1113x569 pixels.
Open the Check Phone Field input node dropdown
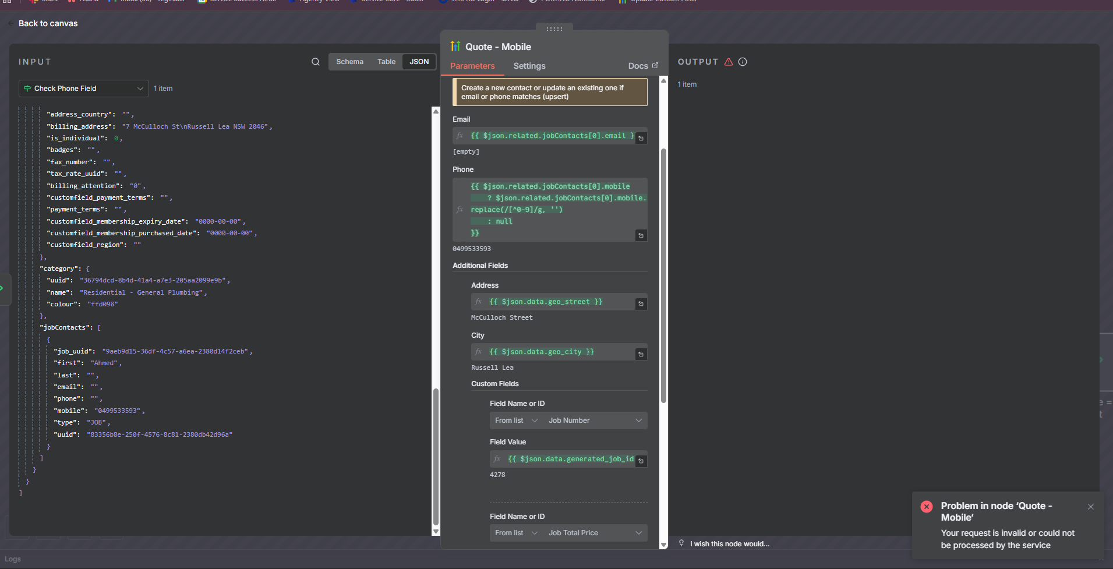(83, 89)
